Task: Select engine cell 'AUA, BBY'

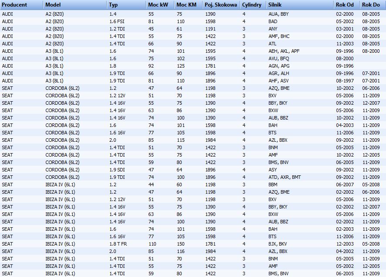Action: pyautogui.click(x=278, y=14)
